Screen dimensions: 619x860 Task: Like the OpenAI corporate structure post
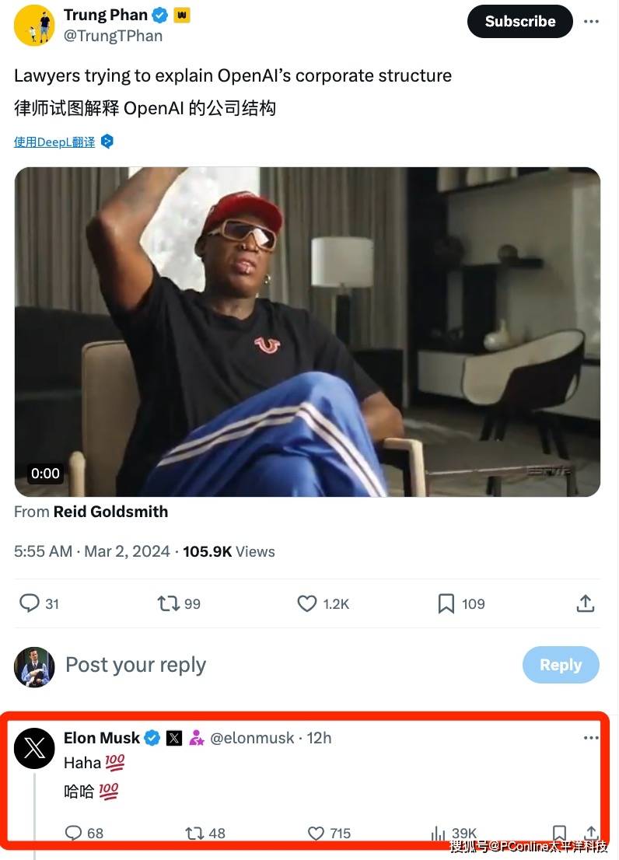[308, 603]
